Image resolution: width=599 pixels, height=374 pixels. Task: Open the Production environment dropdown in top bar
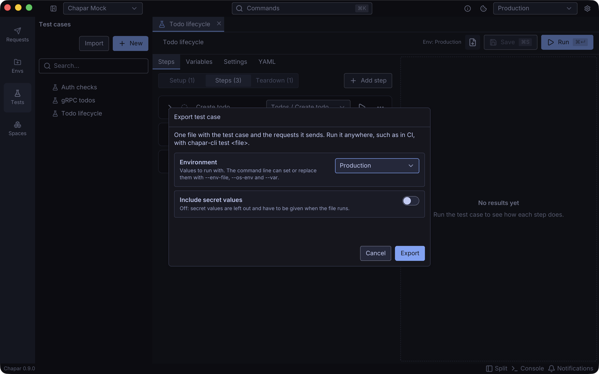(535, 8)
